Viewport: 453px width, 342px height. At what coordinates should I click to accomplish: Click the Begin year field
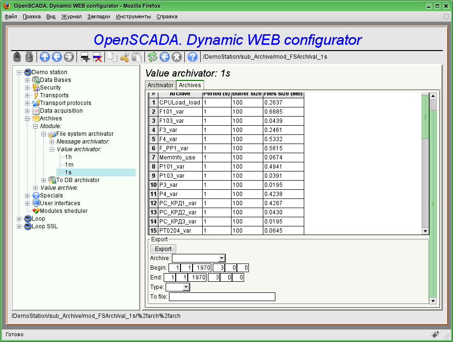(x=202, y=268)
